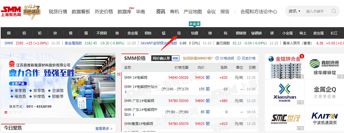Click the SAVANT全球铜冶炼指数 ticker link
344x133 pixels.
click(159, 43)
